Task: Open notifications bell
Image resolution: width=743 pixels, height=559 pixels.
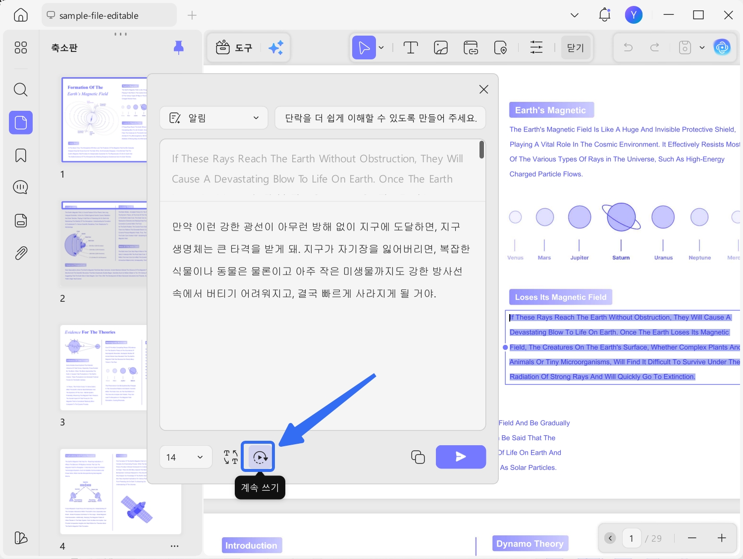Action: coord(605,15)
